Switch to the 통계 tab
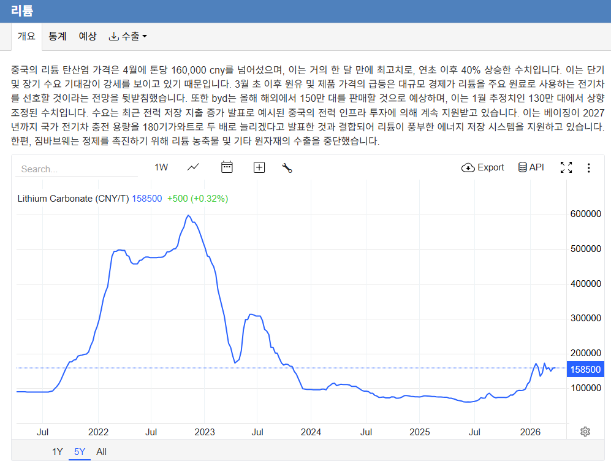Viewport: 611px width, 469px height. (58, 36)
